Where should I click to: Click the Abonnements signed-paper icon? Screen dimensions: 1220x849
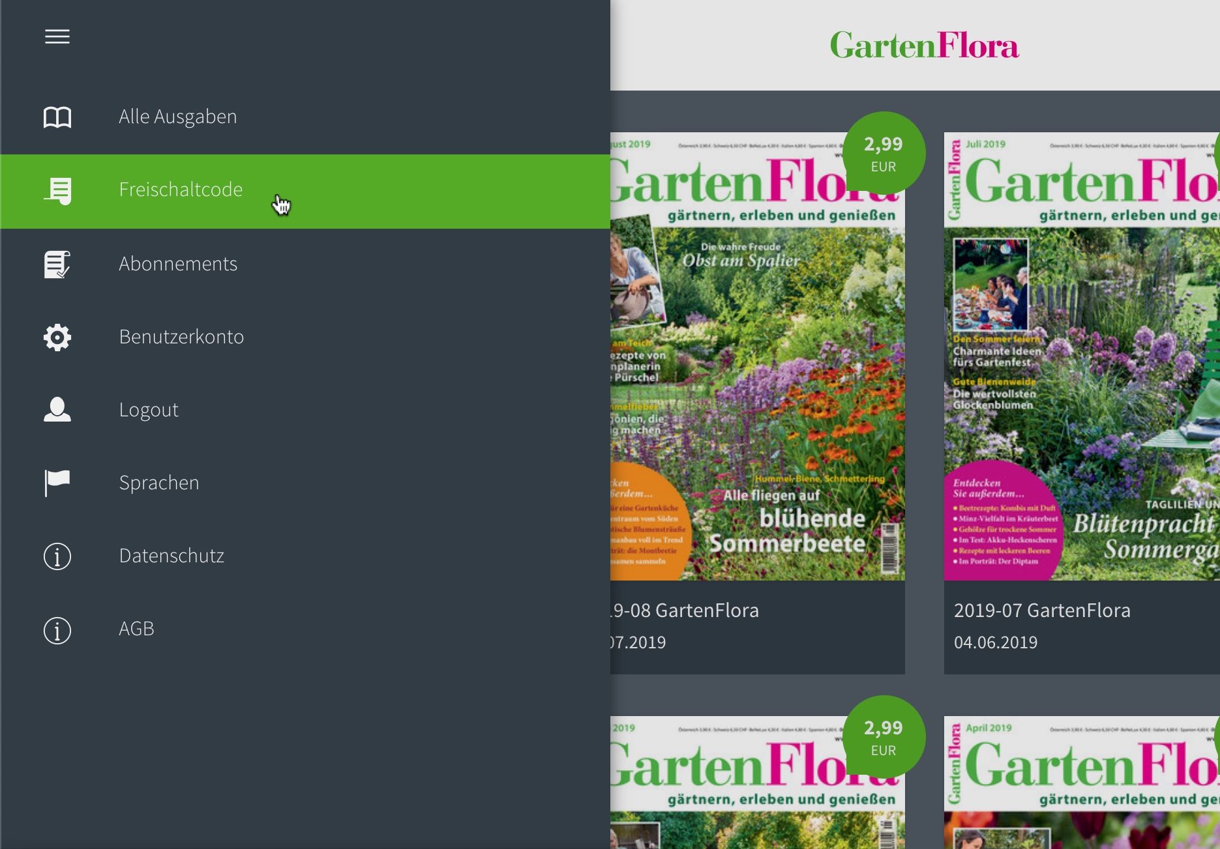point(57,265)
